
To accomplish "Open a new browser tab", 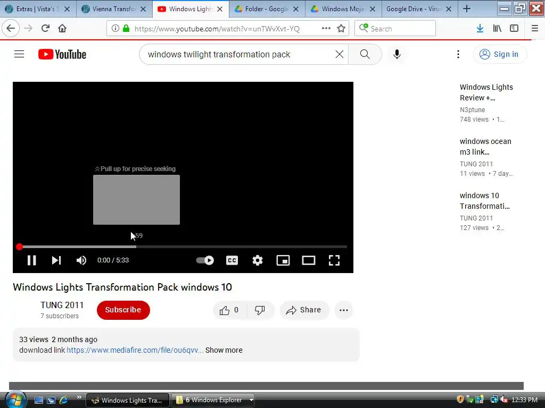I will [x=467, y=8].
